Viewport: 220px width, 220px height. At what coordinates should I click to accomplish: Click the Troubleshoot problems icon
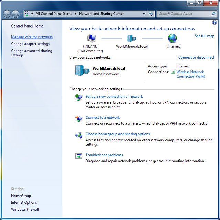pos(79,156)
